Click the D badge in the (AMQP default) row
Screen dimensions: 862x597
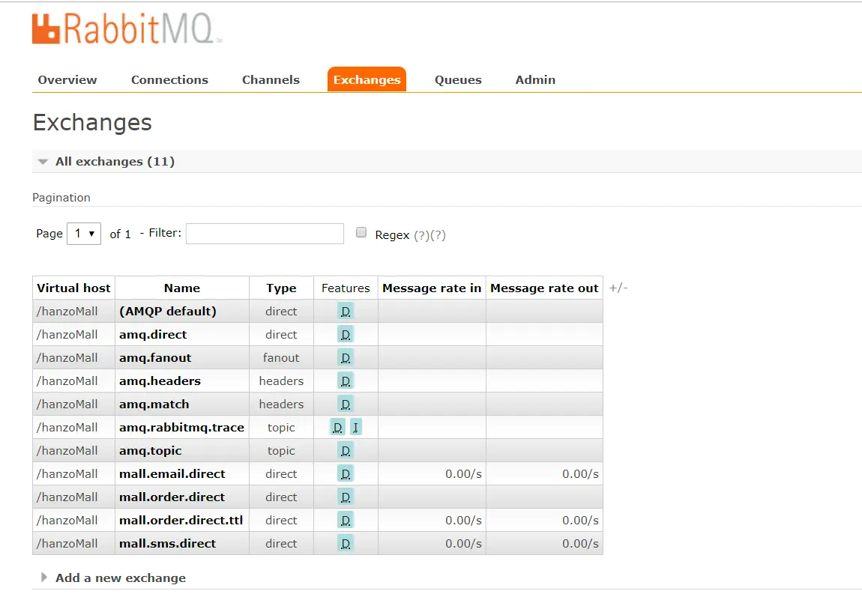(x=346, y=312)
